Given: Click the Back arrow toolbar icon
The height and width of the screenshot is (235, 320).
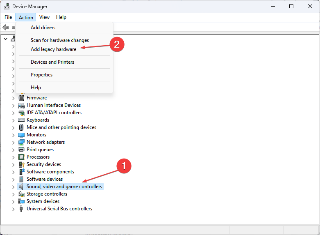Looking at the screenshot, I should (x=6, y=28).
